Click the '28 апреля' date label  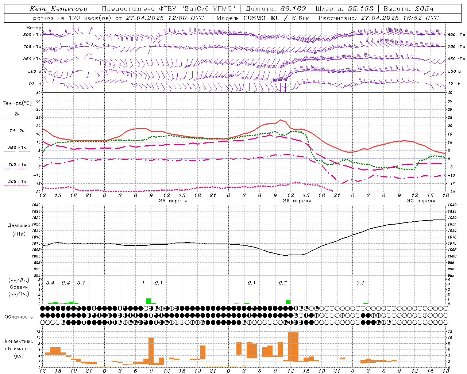tap(173, 201)
